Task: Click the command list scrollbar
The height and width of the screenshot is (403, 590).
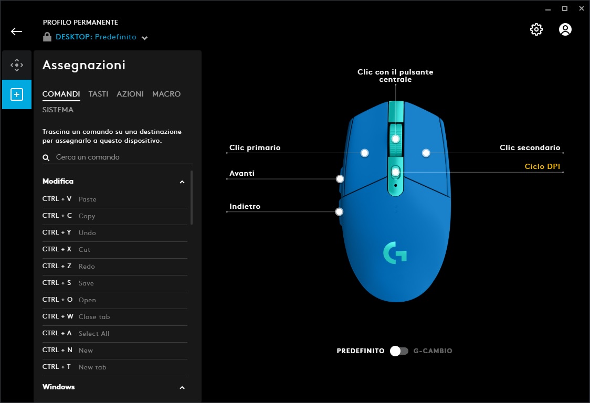Action: (x=192, y=197)
